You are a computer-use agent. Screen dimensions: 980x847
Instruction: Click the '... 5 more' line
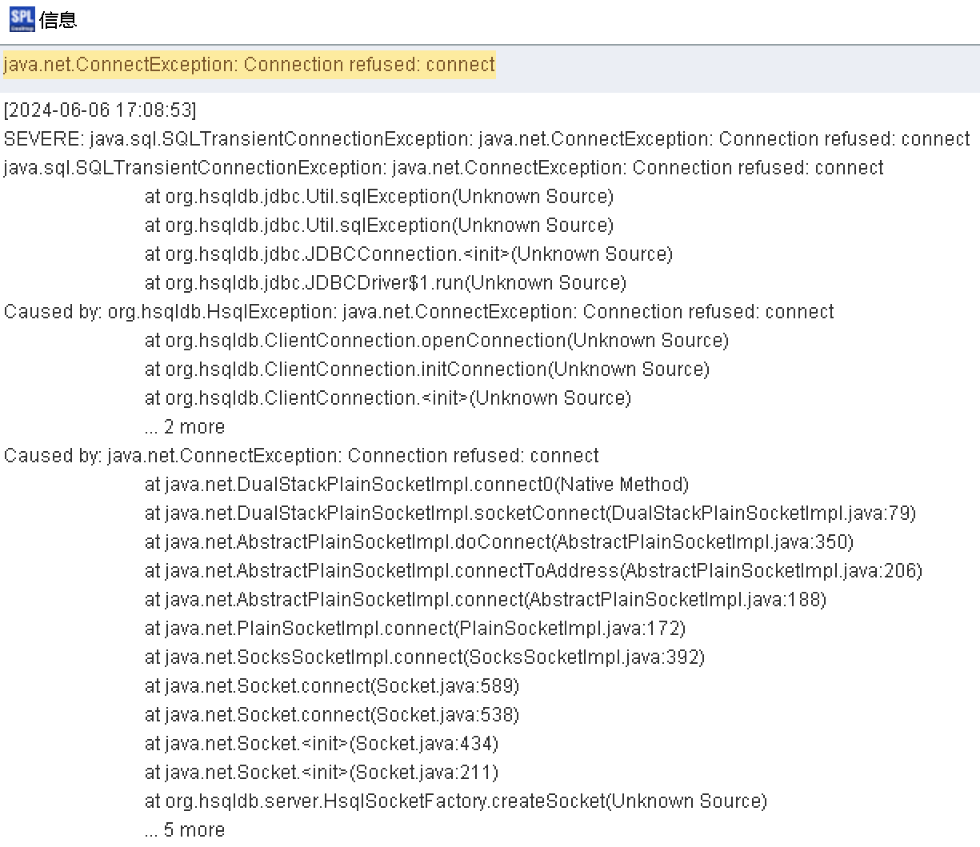pyautogui.click(x=185, y=829)
